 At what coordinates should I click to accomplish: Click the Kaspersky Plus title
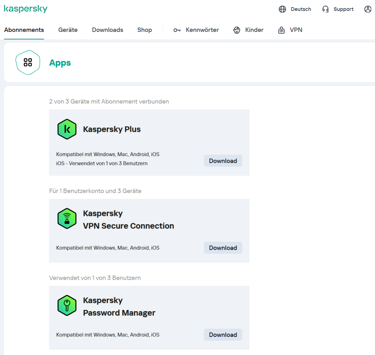coord(112,129)
